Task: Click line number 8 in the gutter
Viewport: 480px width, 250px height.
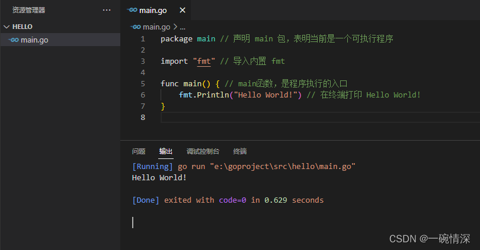Action: 143,117
